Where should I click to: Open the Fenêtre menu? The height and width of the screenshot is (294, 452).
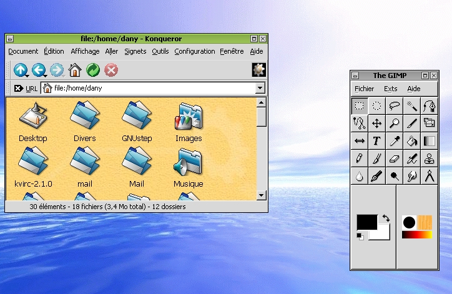pos(232,51)
